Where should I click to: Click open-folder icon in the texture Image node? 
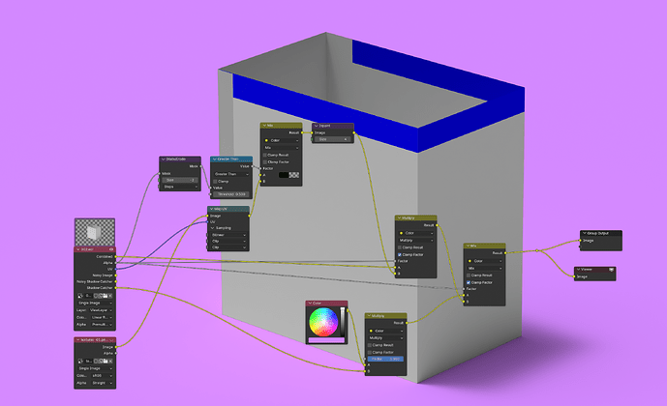[106, 361]
